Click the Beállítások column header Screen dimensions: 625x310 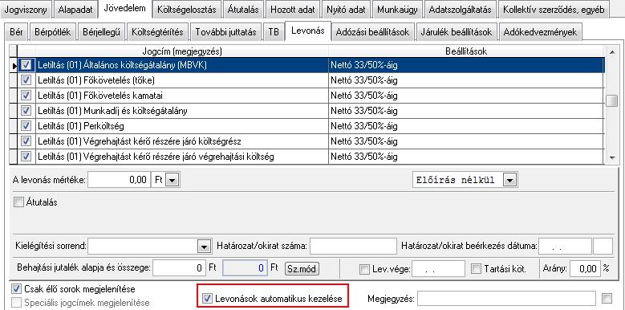coord(466,51)
